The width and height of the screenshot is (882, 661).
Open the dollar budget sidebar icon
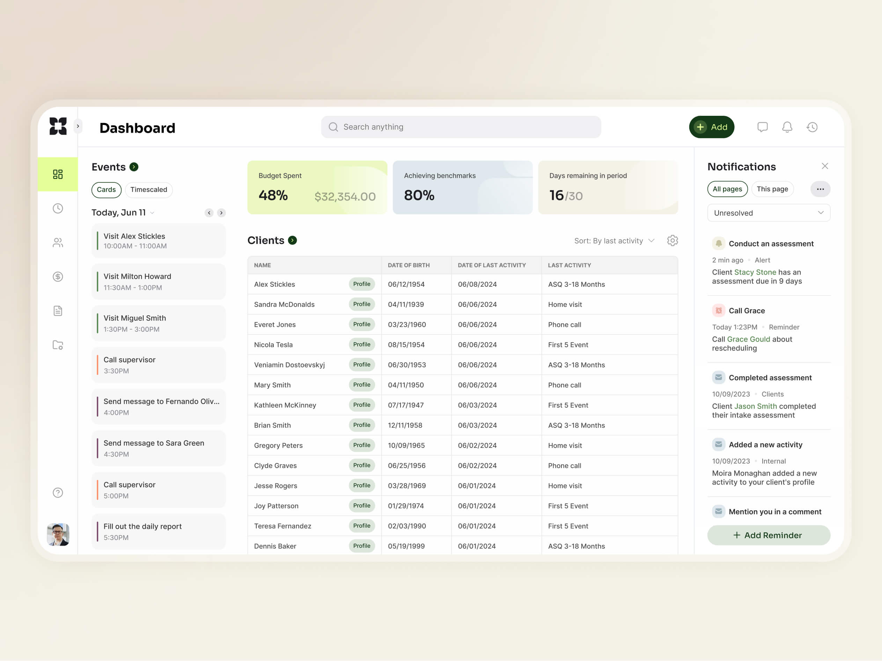[x=58, y=277]
